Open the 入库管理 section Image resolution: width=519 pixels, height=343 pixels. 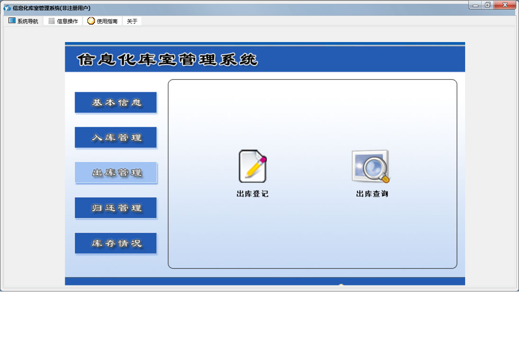click(x=116, y=137)
